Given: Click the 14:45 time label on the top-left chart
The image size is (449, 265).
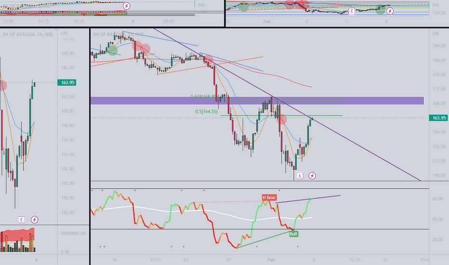Looking at the screenshot, I should pyautogui.click(x=79, y=21).
